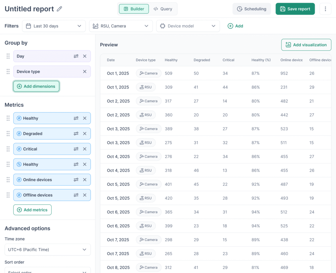This screenshot has height=273, width=336.
Task: Open settings for Degraded metric
Action: [x=76, y=133]
